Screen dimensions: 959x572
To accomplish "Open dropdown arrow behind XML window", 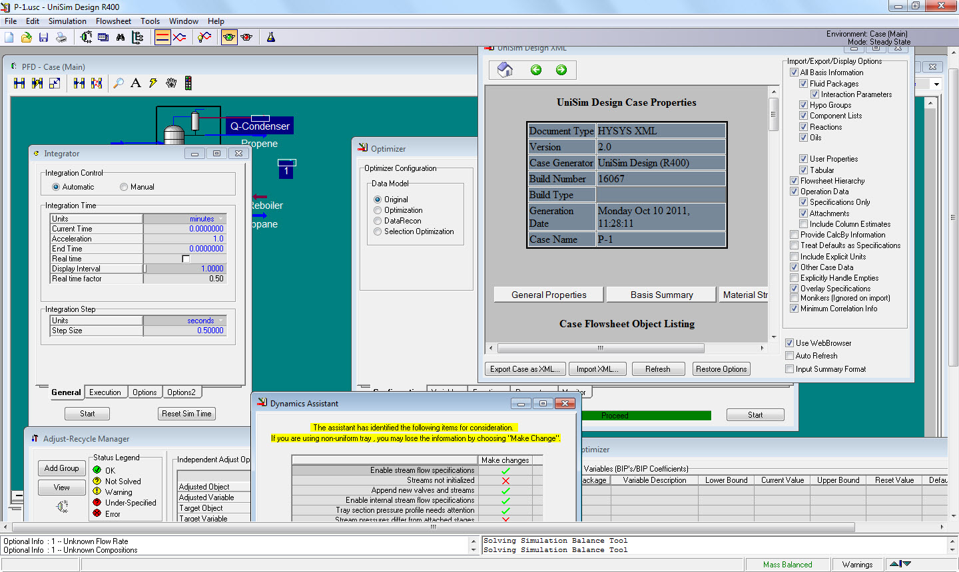I will point(936,84).
